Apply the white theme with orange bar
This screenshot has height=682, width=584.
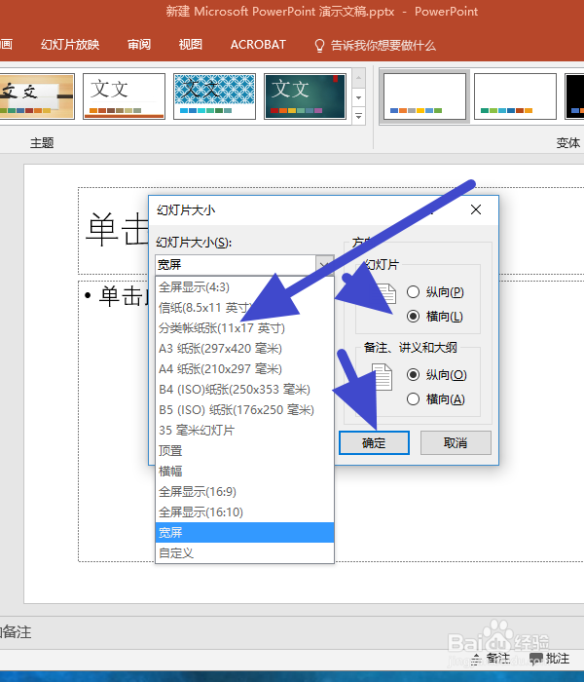click(124, 96)
